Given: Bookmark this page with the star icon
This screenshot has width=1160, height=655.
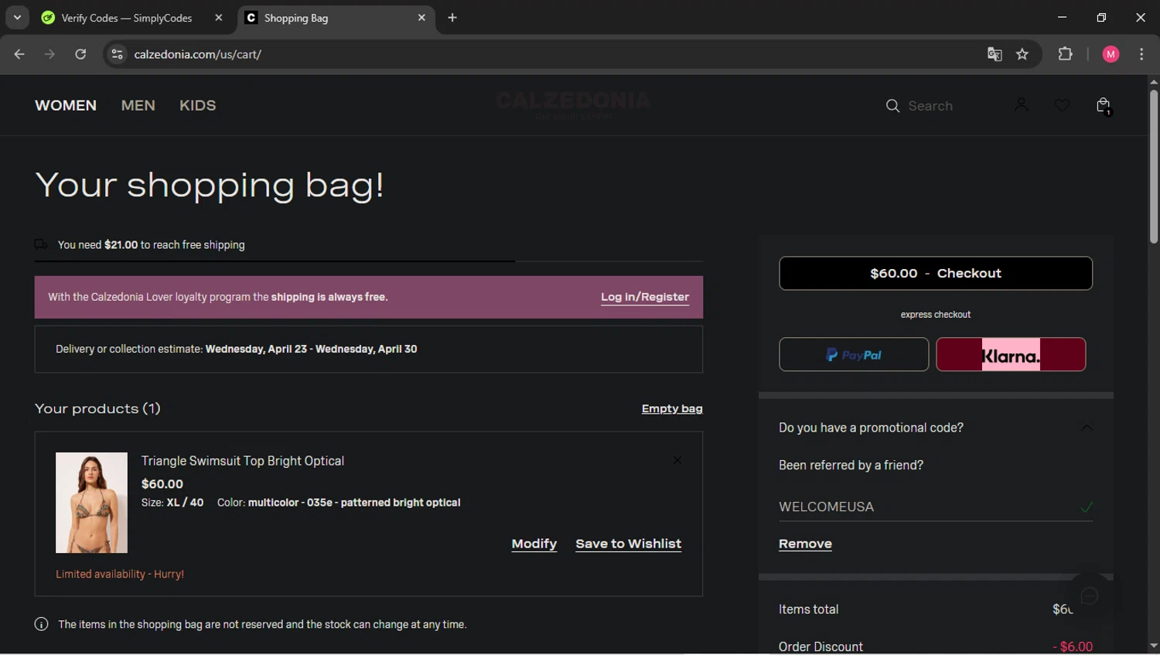Looking at the screenshot, I should [1022, 54].
